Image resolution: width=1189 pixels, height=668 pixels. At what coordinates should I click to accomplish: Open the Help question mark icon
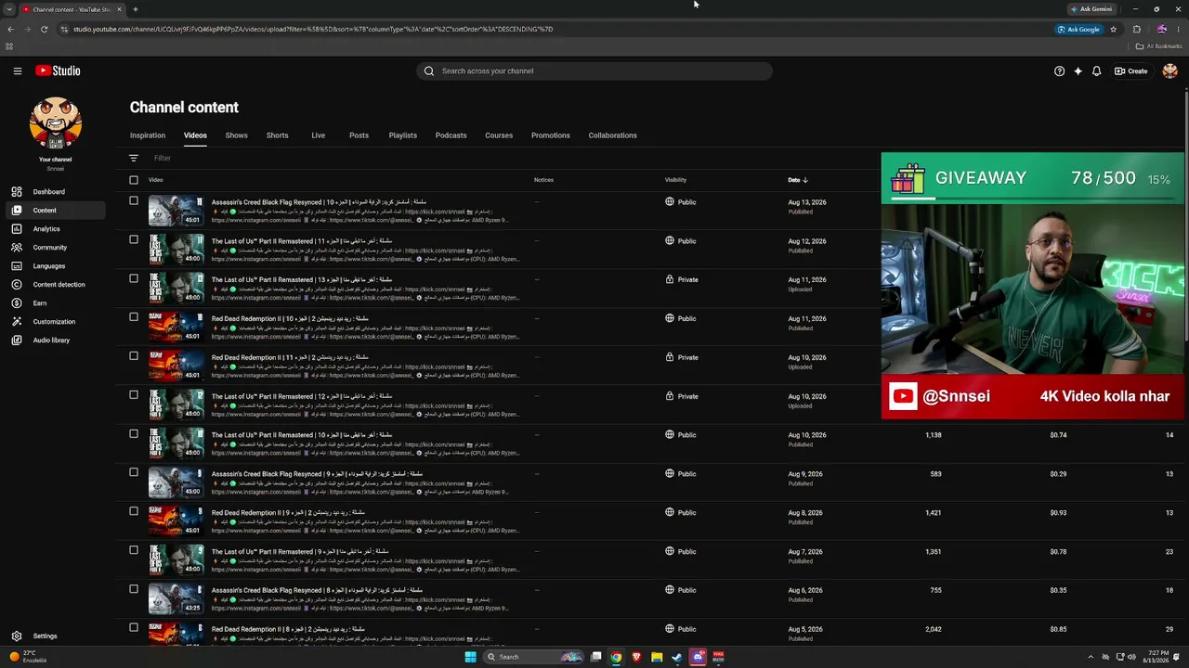[1059, 71]
